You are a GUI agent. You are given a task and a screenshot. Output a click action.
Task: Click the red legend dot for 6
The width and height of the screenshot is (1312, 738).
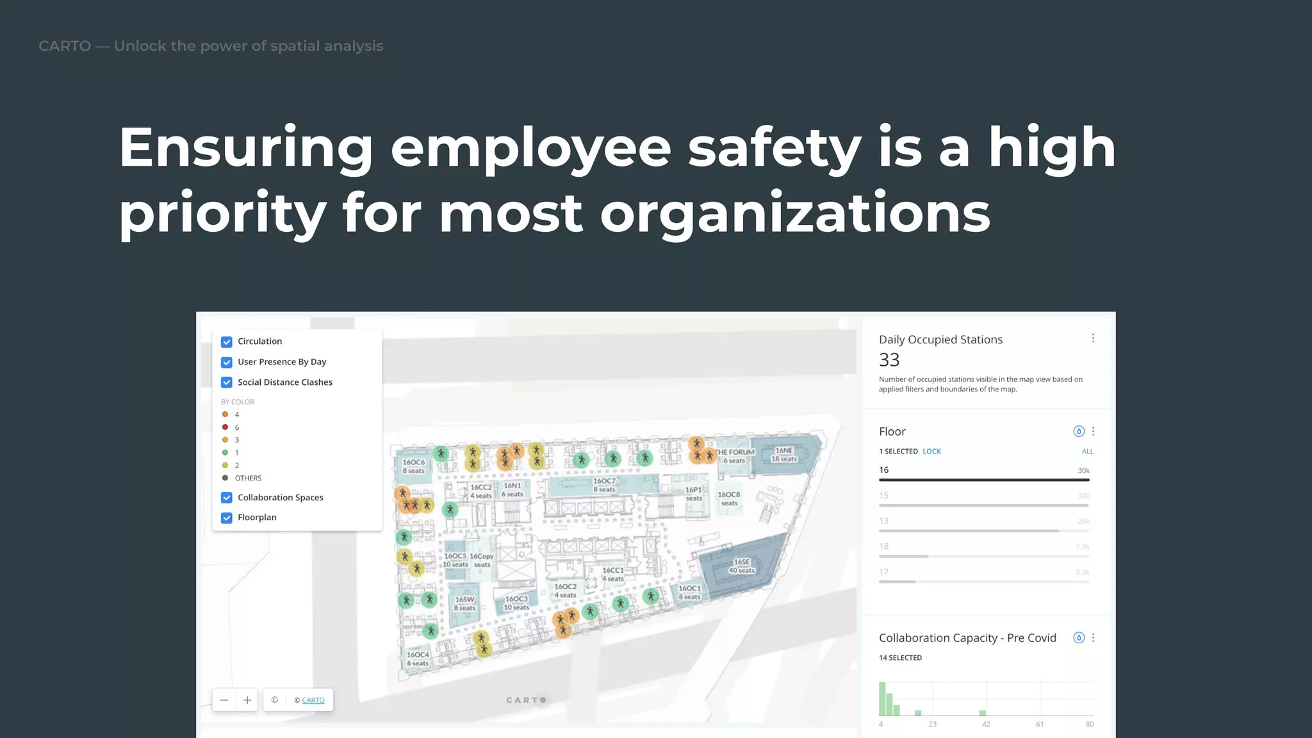click(x=225, y=427)
